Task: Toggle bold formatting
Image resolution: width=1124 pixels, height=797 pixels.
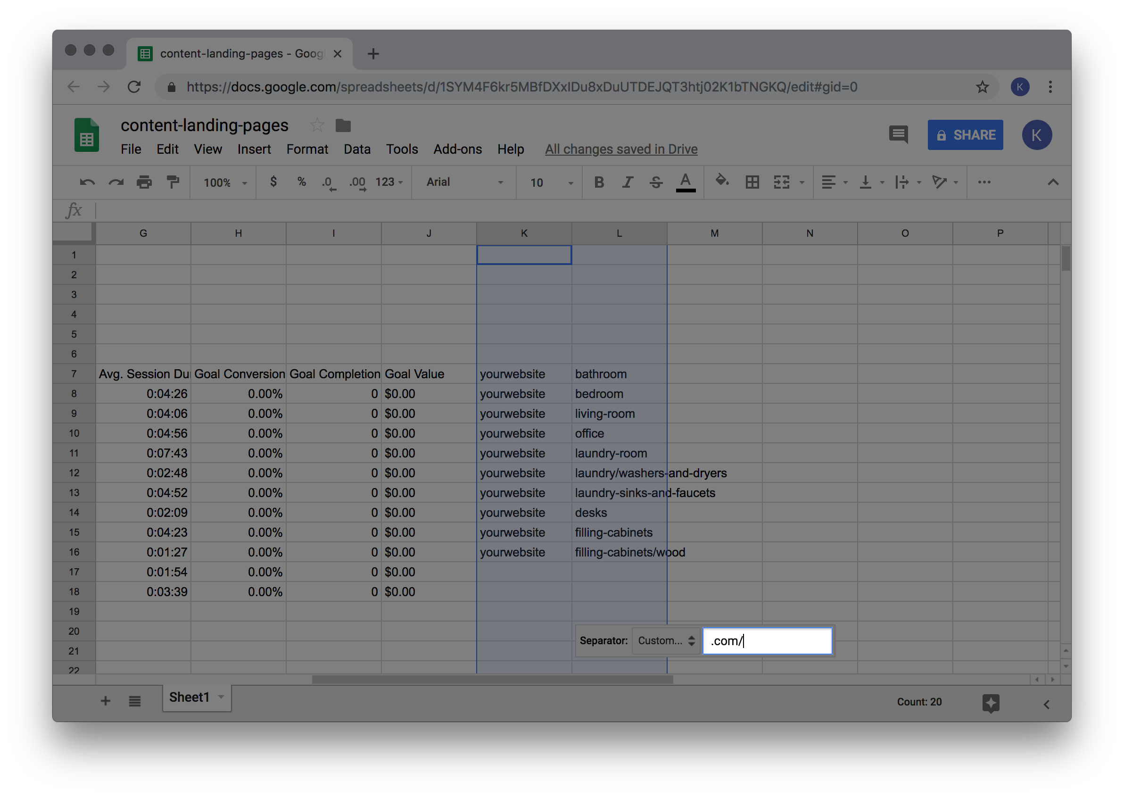Action: click(599, 183)
